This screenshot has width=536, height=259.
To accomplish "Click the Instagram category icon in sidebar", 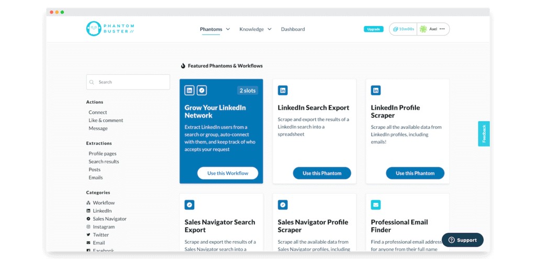I will click(x=88, y=227).
